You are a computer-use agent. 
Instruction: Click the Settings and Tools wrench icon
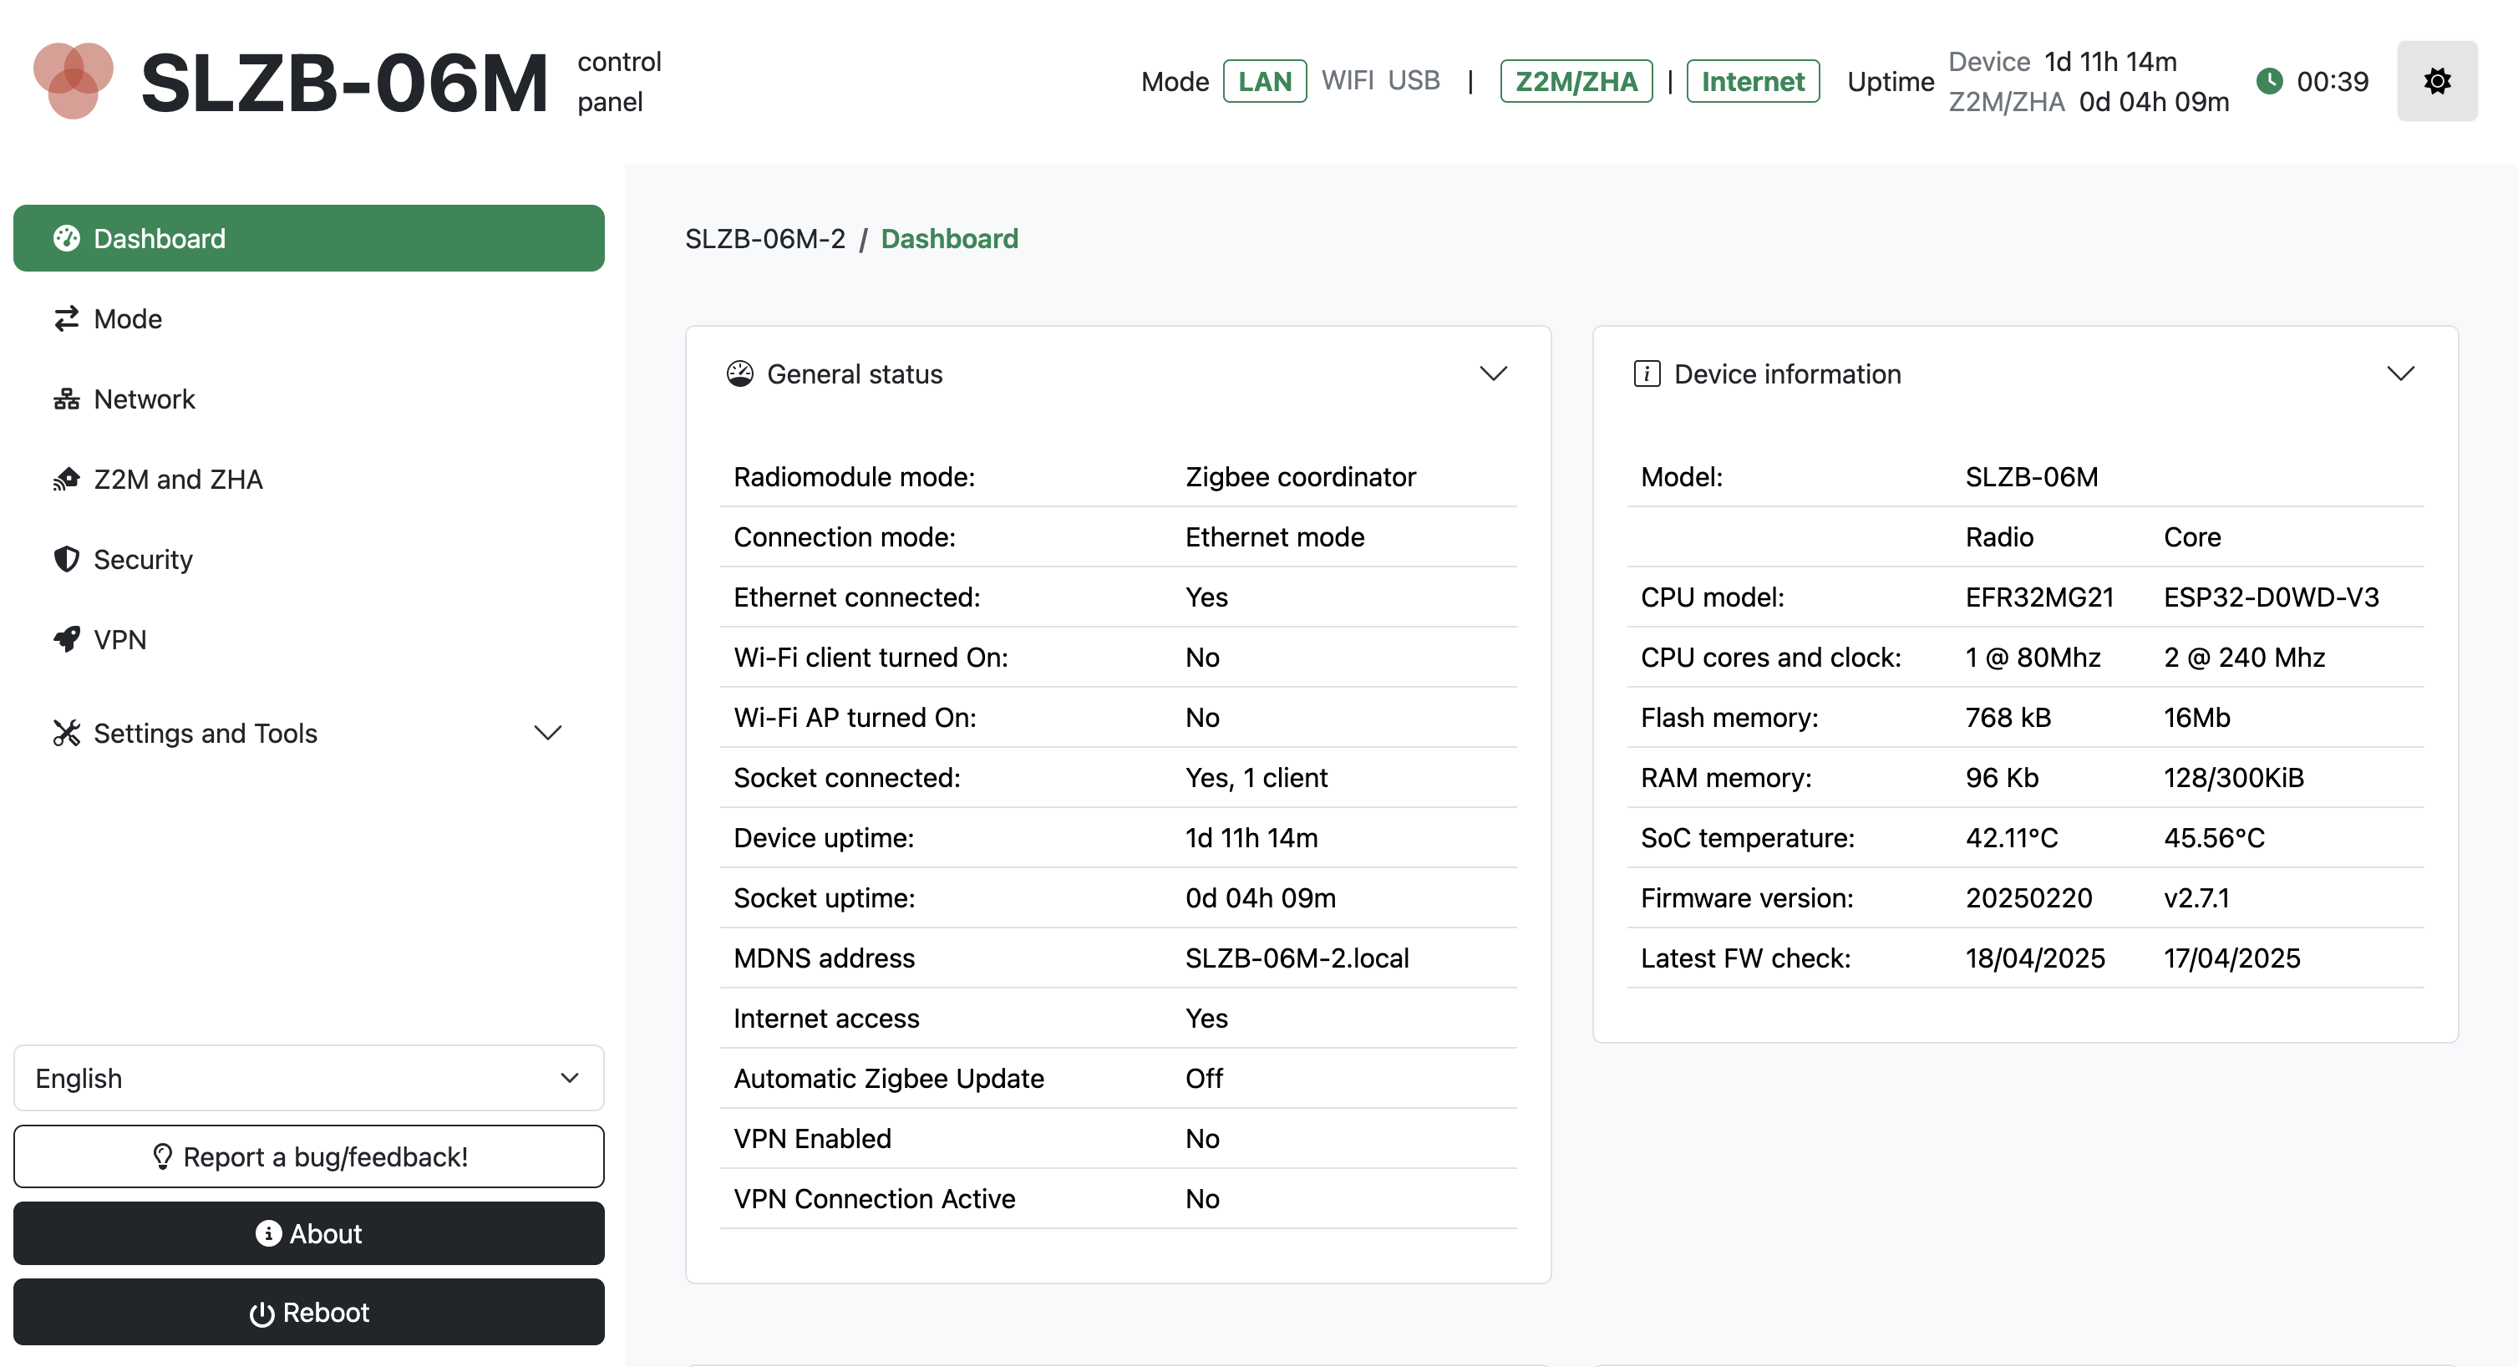(67, 734)
